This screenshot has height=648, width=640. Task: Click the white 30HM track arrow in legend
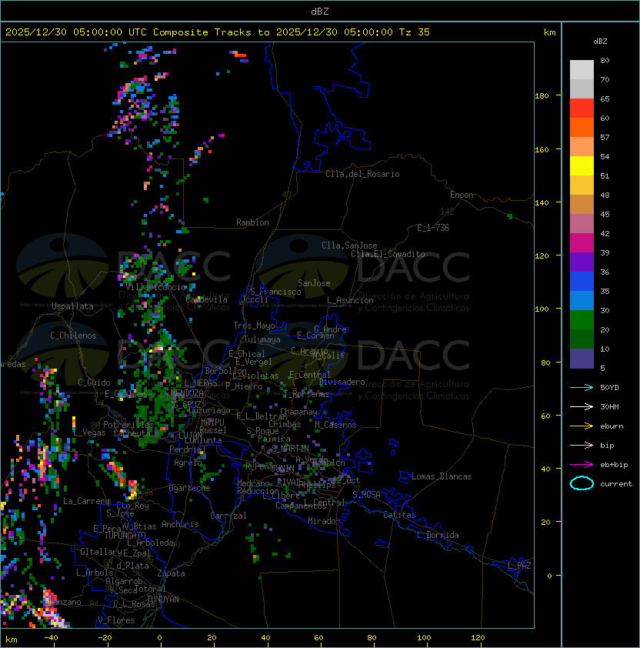tap(582, 406)
